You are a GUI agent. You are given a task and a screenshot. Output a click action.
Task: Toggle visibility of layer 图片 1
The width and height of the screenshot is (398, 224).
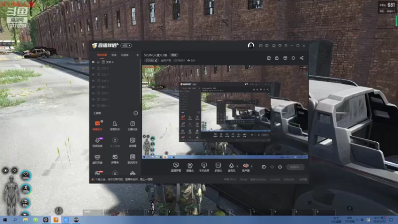click(93, 106)
